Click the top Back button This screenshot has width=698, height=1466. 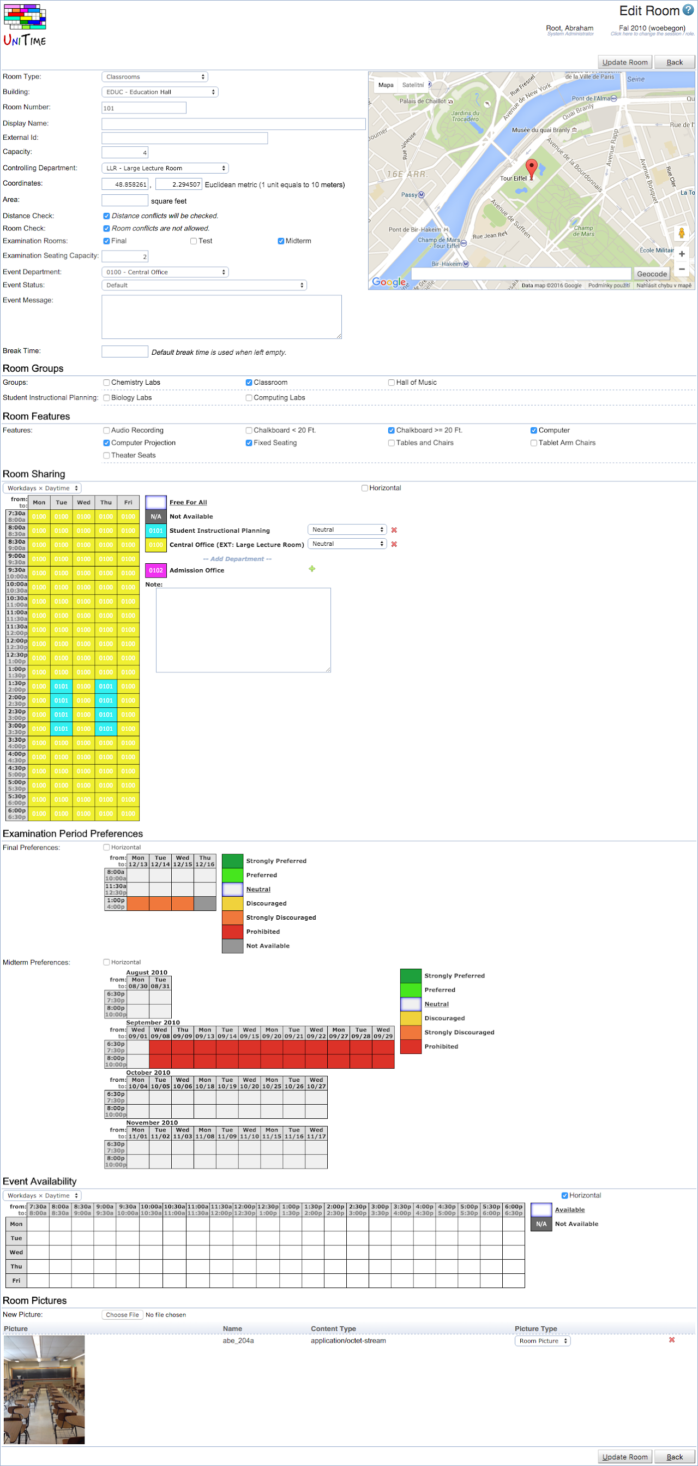pos(674,62)
